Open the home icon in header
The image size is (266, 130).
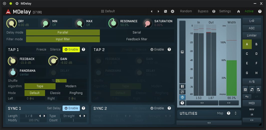238,11
